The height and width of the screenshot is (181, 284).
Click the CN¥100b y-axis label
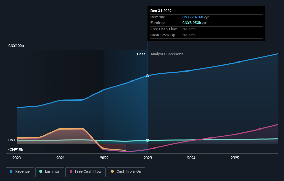[x=16, y=46]
